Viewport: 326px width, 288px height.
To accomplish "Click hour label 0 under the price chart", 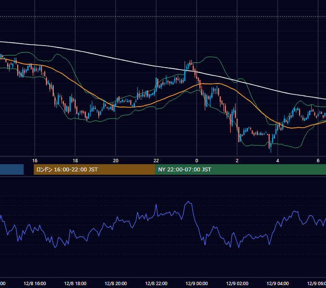I will click(x=197, y=161).
